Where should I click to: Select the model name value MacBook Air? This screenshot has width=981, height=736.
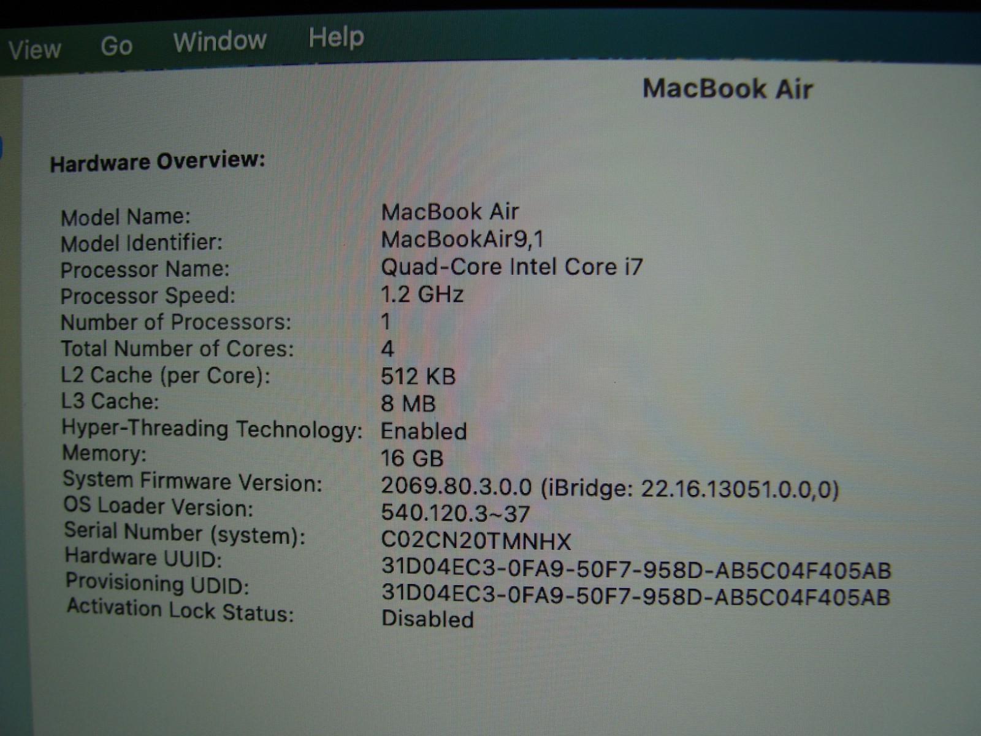(449, 212)
